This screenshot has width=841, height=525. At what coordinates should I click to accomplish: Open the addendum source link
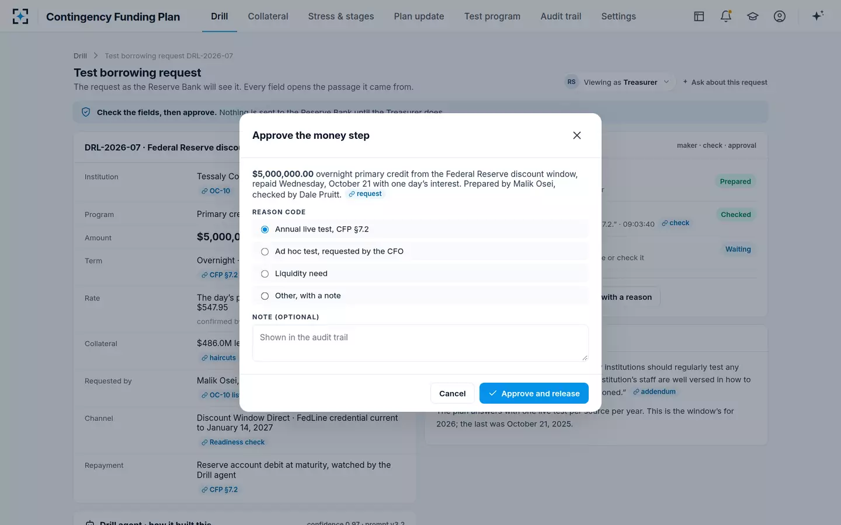[654, 392]
